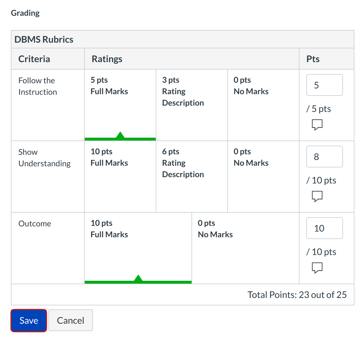Choose 0 pts No Marks for Outcome
The height and width of the screenshot is (340, 363).
pyautogui.click(x=245, y=248)
